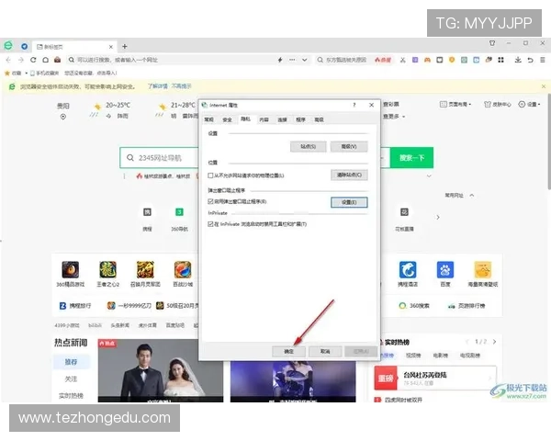Open pop-up blocker 设置 button
Screen dimensions: 551x441
[349, 202]
